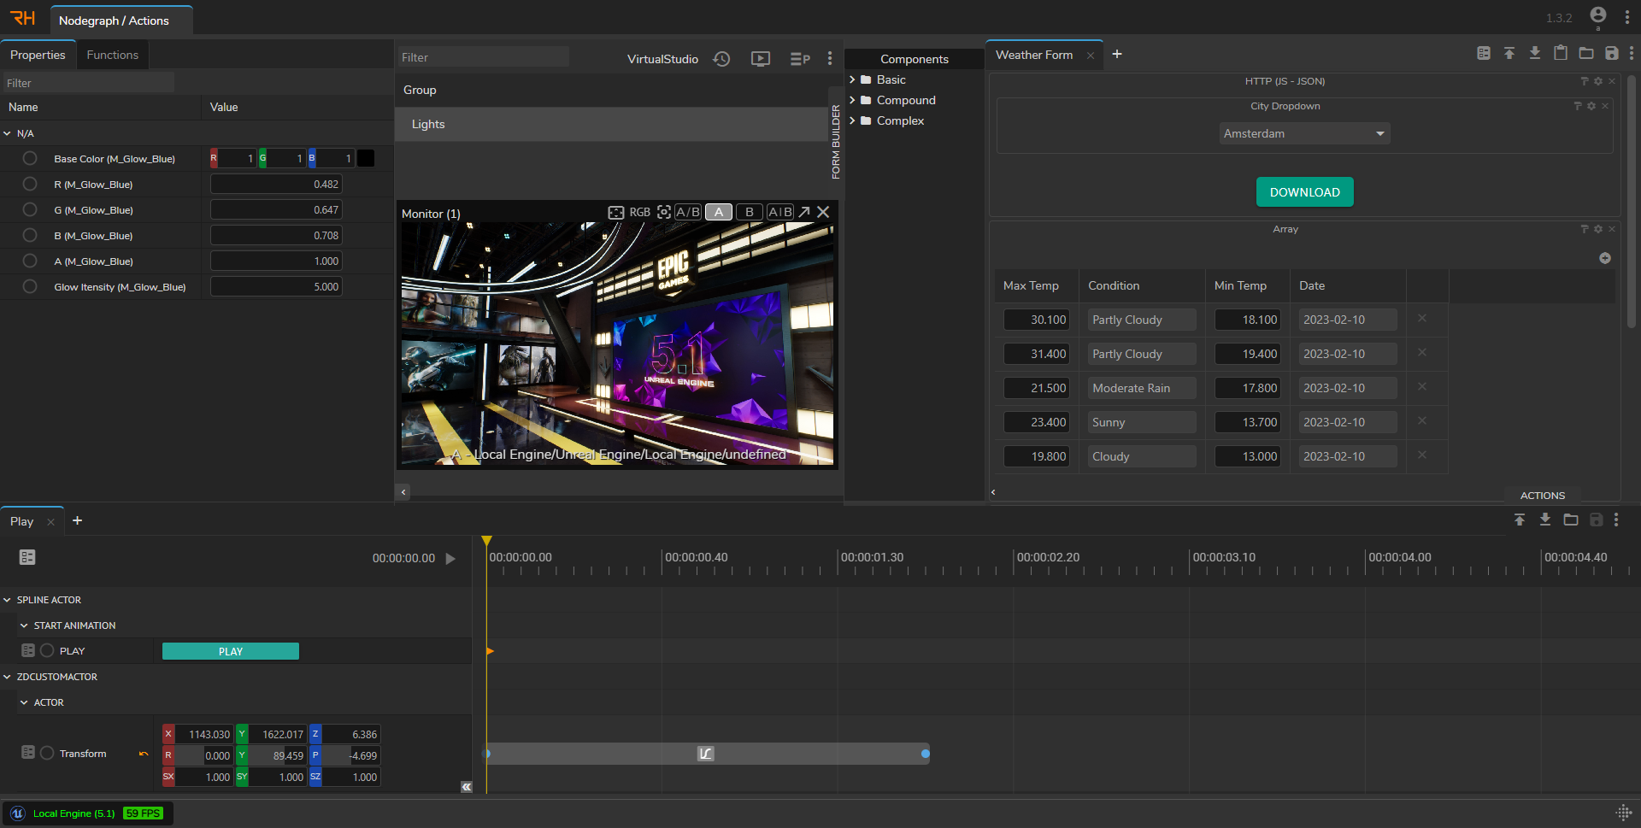Expand the Compound components folder
This screenshot has width=1641, height=828.
(x=852, y=100)
